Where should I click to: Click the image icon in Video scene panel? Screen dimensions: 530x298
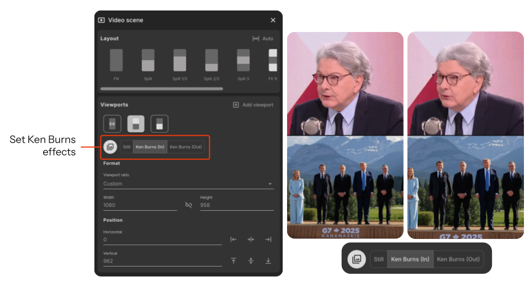pos(110,147)
